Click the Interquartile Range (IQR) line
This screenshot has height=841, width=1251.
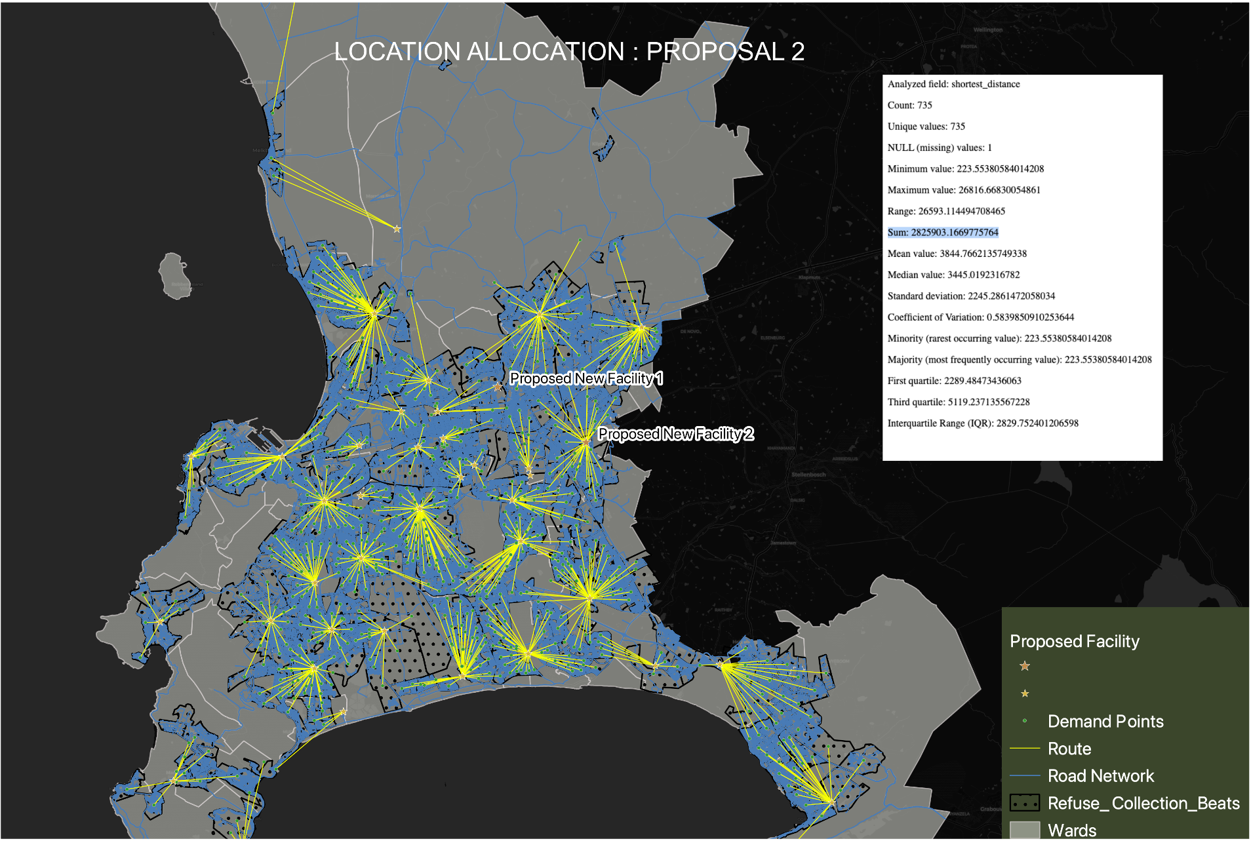(983, 423)
